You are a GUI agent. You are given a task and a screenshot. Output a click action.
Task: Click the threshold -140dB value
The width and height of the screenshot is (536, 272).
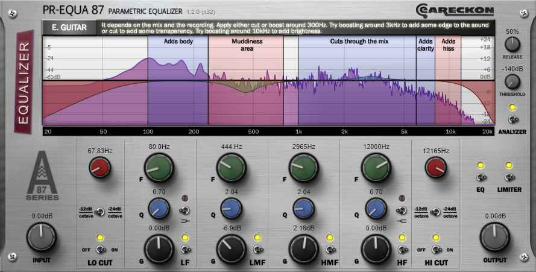coord(512,69)
